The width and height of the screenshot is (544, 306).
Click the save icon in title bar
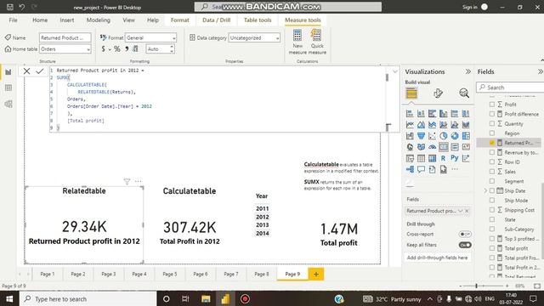click(9, 7)
